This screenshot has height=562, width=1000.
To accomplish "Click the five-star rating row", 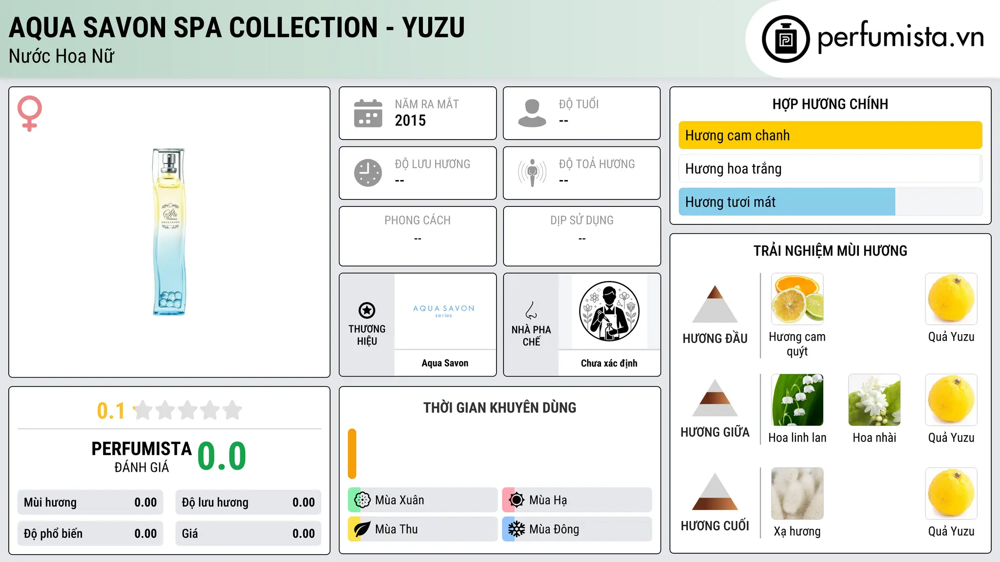I will coord(187,410).
